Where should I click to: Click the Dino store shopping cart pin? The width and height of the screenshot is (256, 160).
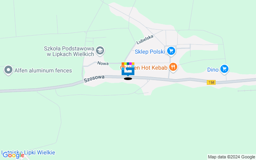tap(224, 69)
